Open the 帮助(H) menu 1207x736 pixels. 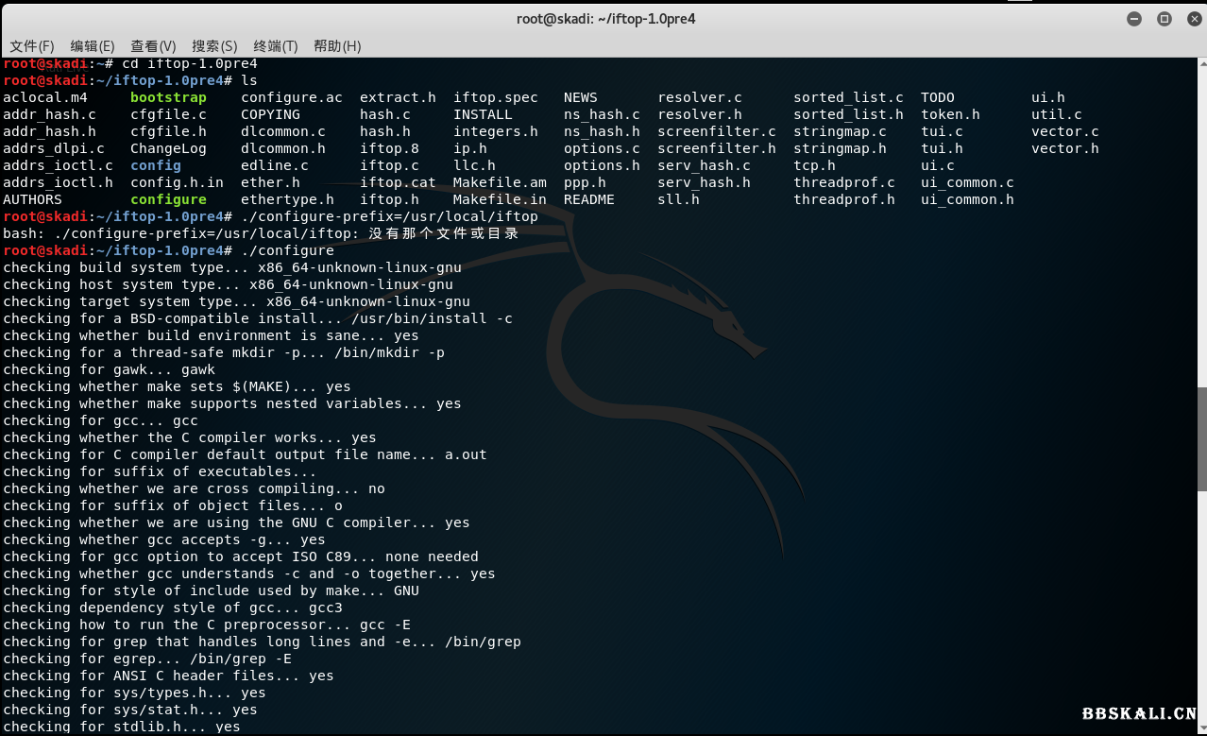(336, 45)
